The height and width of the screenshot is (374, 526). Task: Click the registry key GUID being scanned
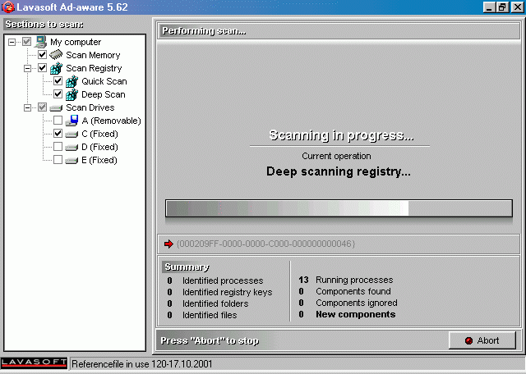(x=265, y=244)
